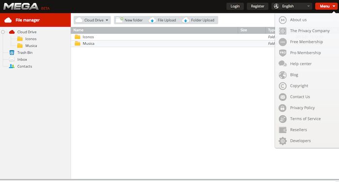Sort by Name column header

tap(154, 30)
